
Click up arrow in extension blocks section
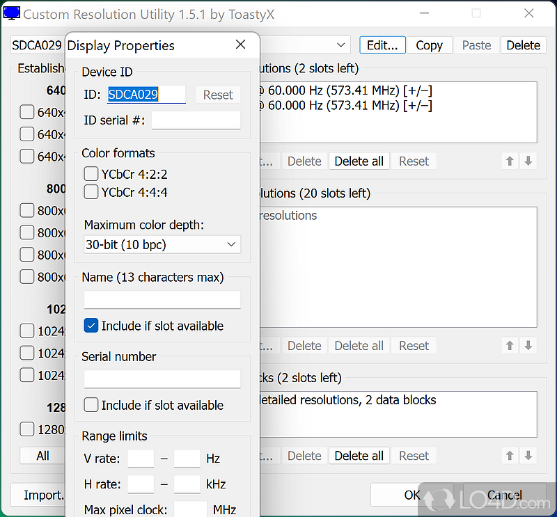tap(510, 456)
